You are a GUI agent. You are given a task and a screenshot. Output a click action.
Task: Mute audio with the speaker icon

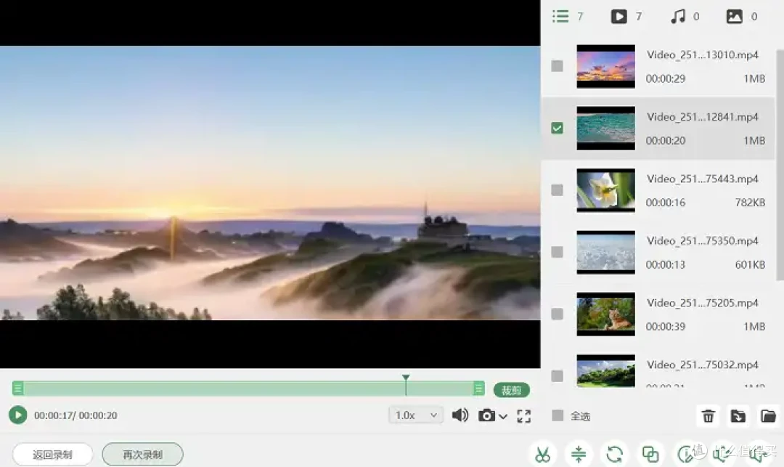click(x=460, y=415)
